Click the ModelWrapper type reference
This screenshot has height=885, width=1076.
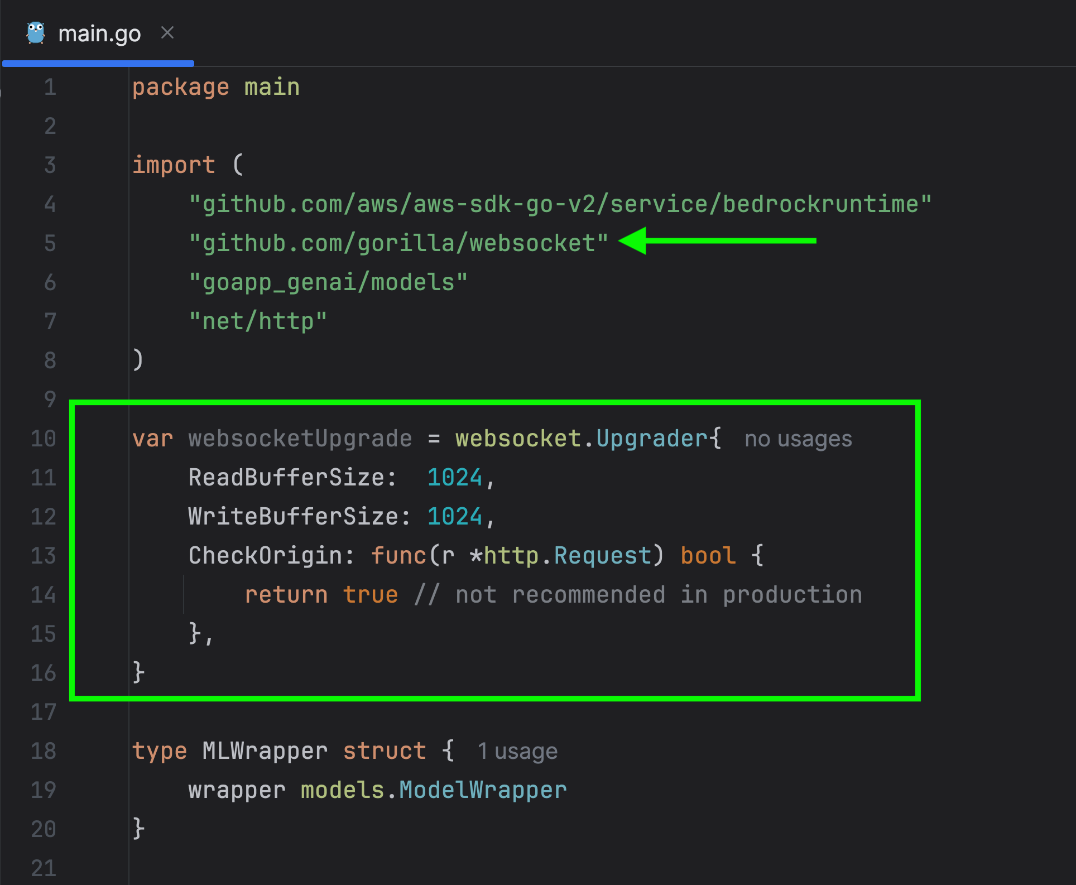[483, 790]
